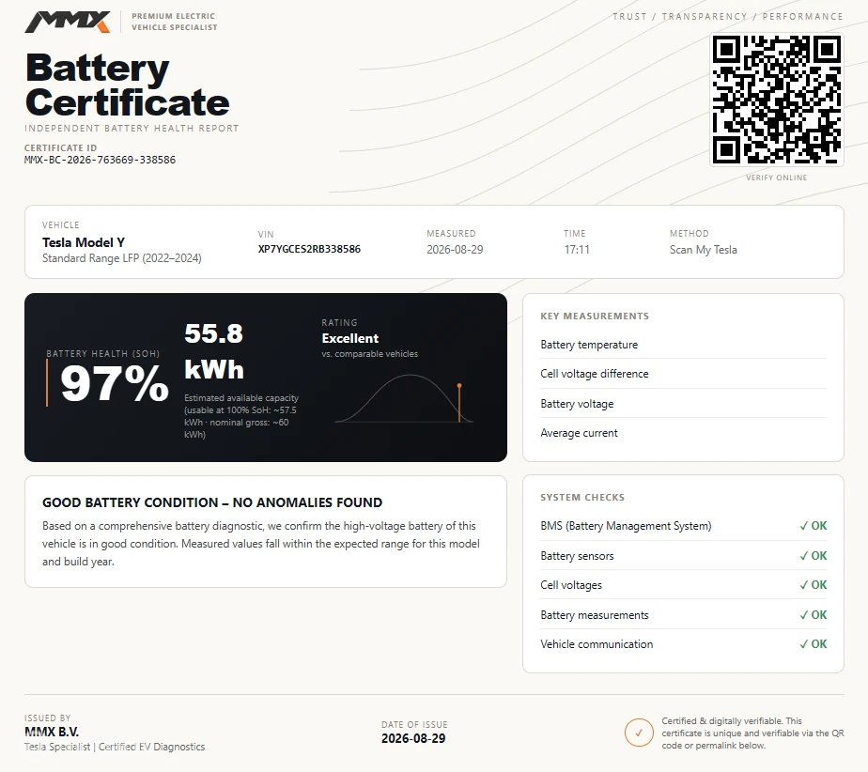Click the GOOD BATTERY CONDITION heading
This screenshot has width=868, height=772.
[x=212, y=502]
